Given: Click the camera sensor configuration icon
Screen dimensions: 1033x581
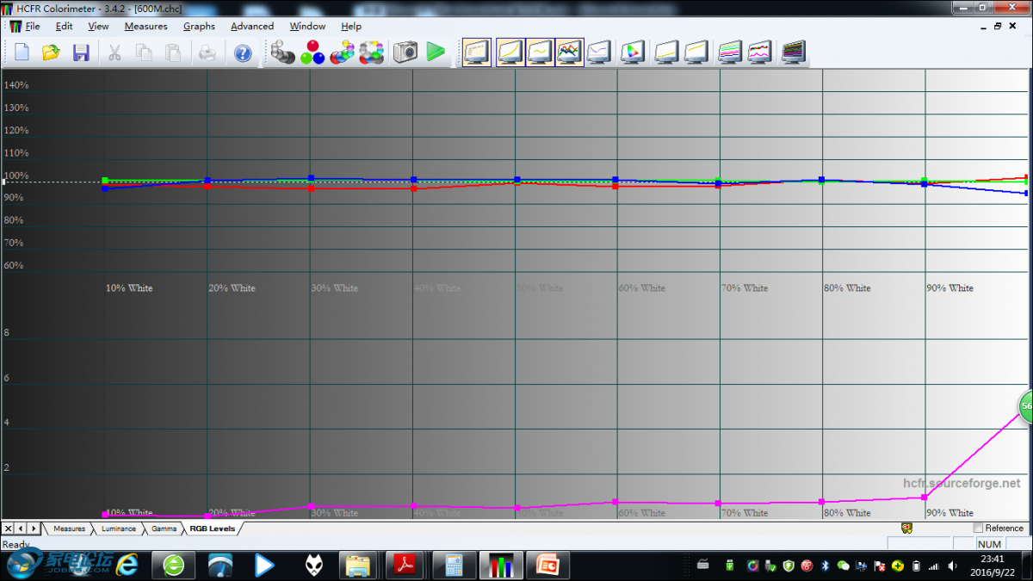Looking at the screenshot, I should click(405, 53).
